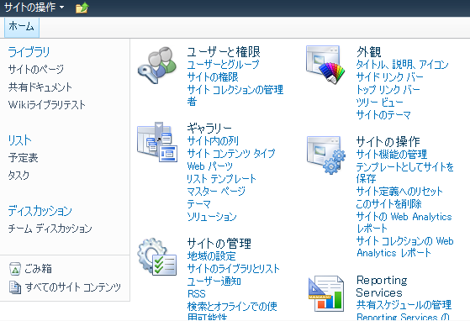This screenshot has height=321, width=470.
Task: Click the Look and Feel color palette icon
Action: click(x=325, y=64)
